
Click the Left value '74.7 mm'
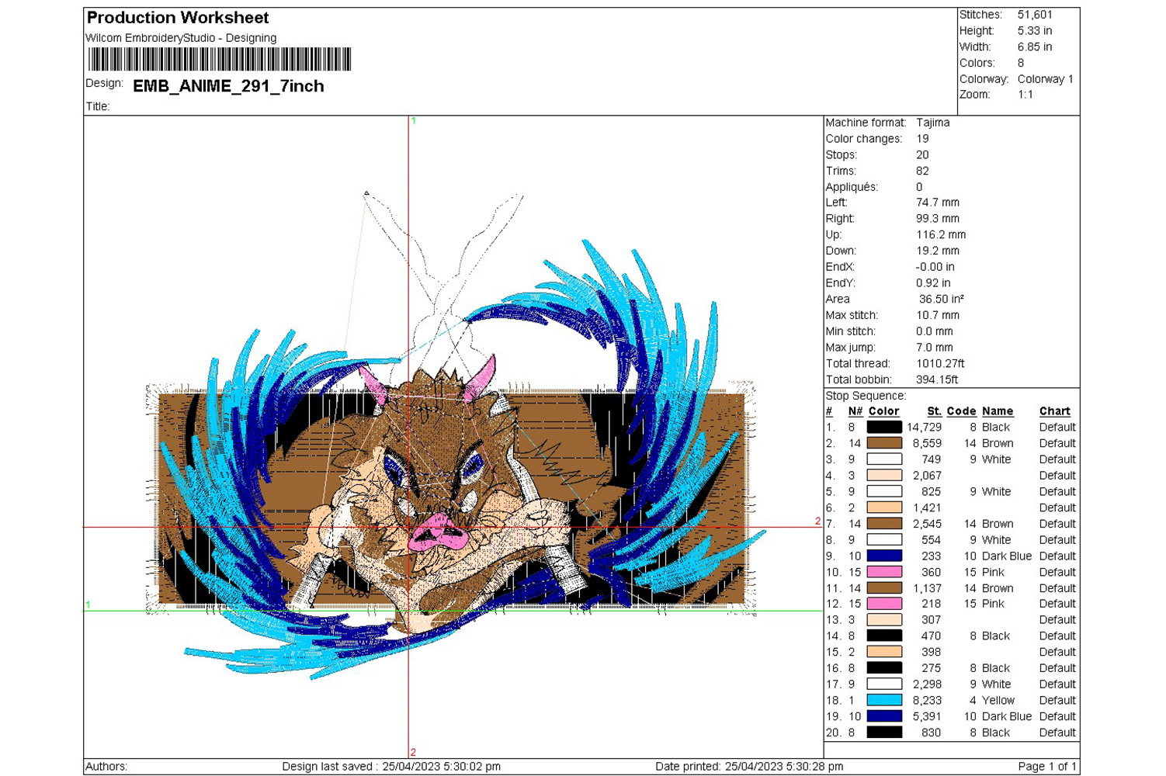tap(938, 203)
